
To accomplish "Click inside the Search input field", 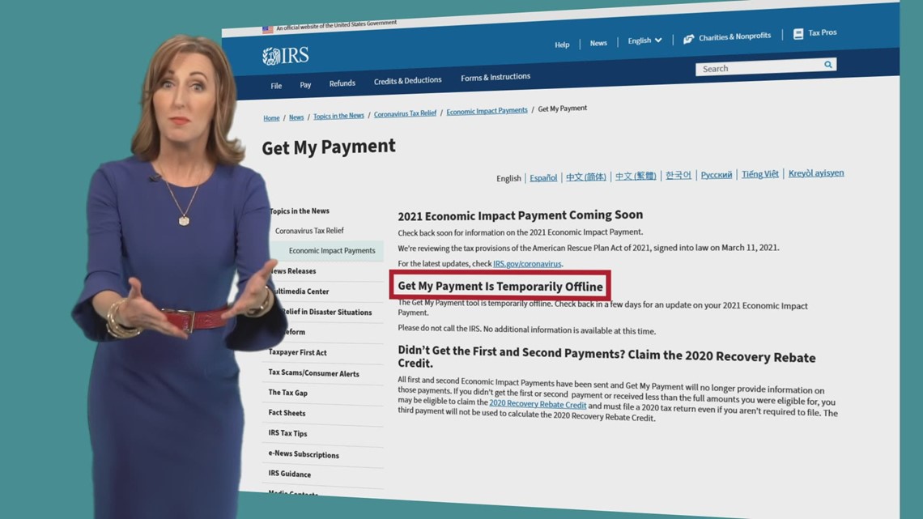I will [x=753, y=69].
